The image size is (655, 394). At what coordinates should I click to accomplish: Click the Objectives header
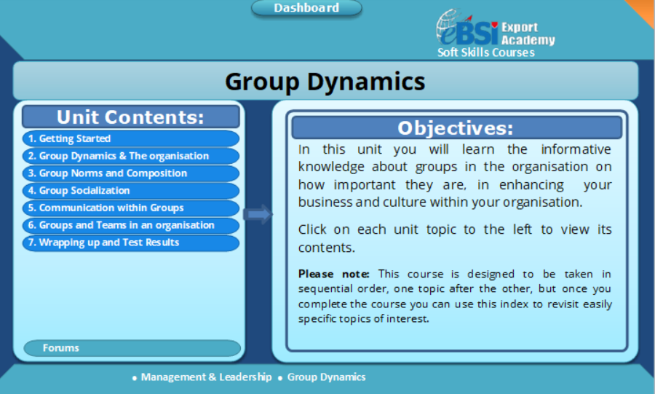pos(456,128)
